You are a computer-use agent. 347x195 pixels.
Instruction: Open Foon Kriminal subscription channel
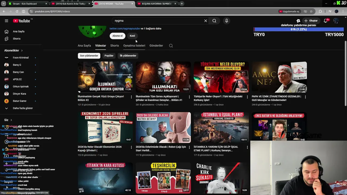point(21,58)
